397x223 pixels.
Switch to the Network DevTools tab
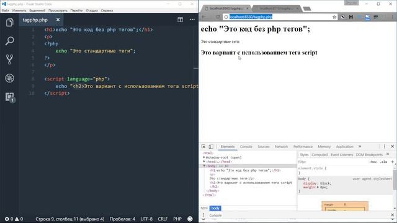point(281,147)
